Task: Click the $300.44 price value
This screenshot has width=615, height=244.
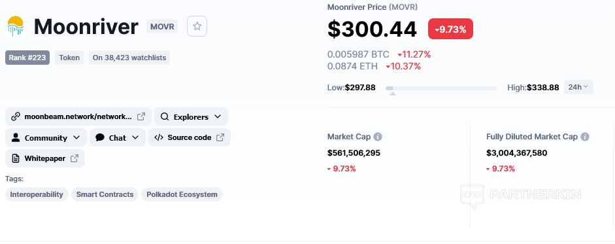Action: (373, 29)
